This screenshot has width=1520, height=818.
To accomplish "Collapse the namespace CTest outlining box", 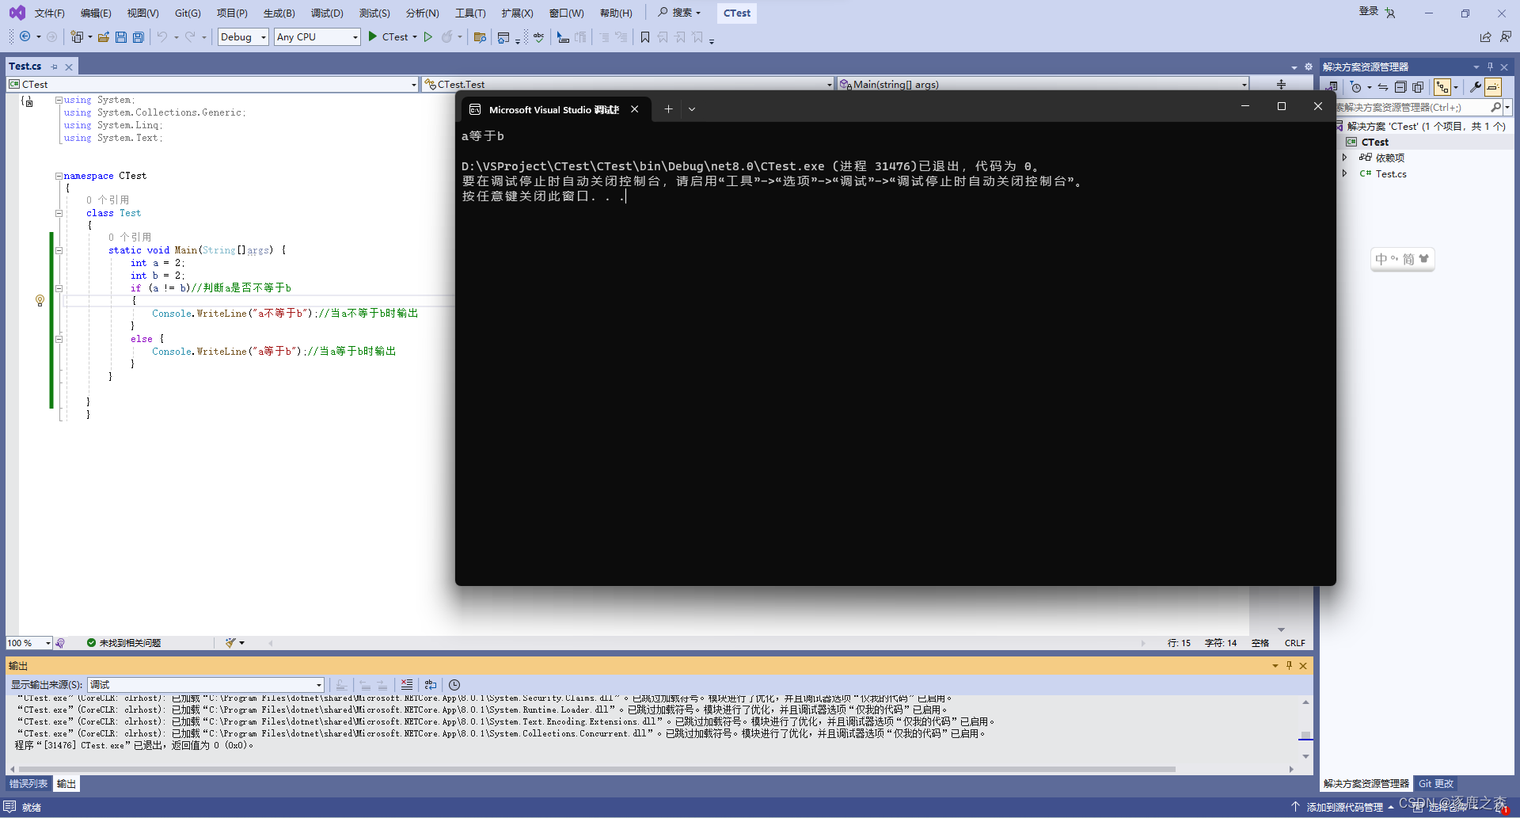I will pyautogui.click(x=59, y=176).
